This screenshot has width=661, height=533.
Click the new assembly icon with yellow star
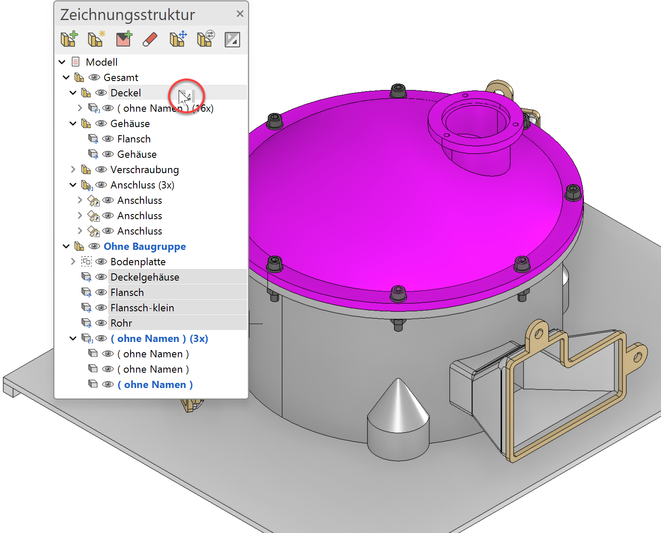click(96, 39)
